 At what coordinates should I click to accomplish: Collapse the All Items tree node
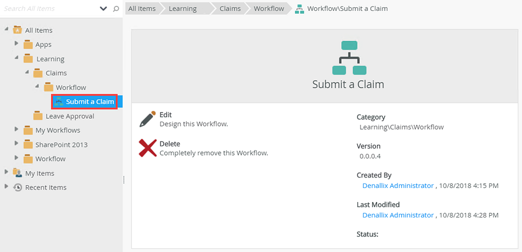point(7,29)
